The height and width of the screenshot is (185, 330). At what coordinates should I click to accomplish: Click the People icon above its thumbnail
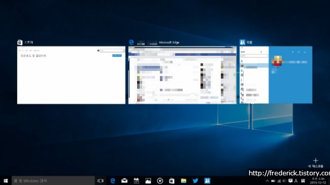pyautogui.click(x=243, y=42)
